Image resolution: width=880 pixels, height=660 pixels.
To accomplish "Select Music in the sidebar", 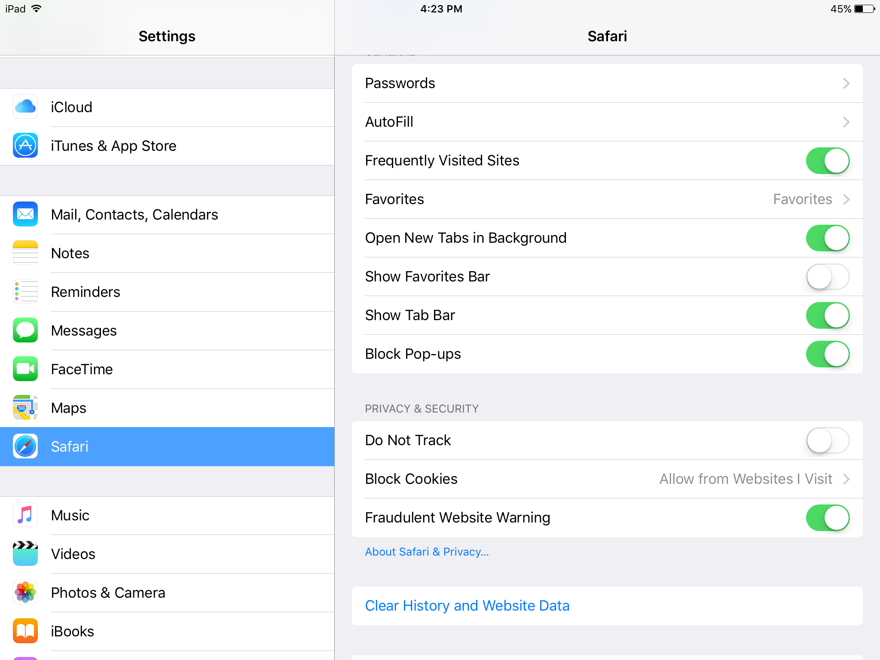I will (70, 515).
